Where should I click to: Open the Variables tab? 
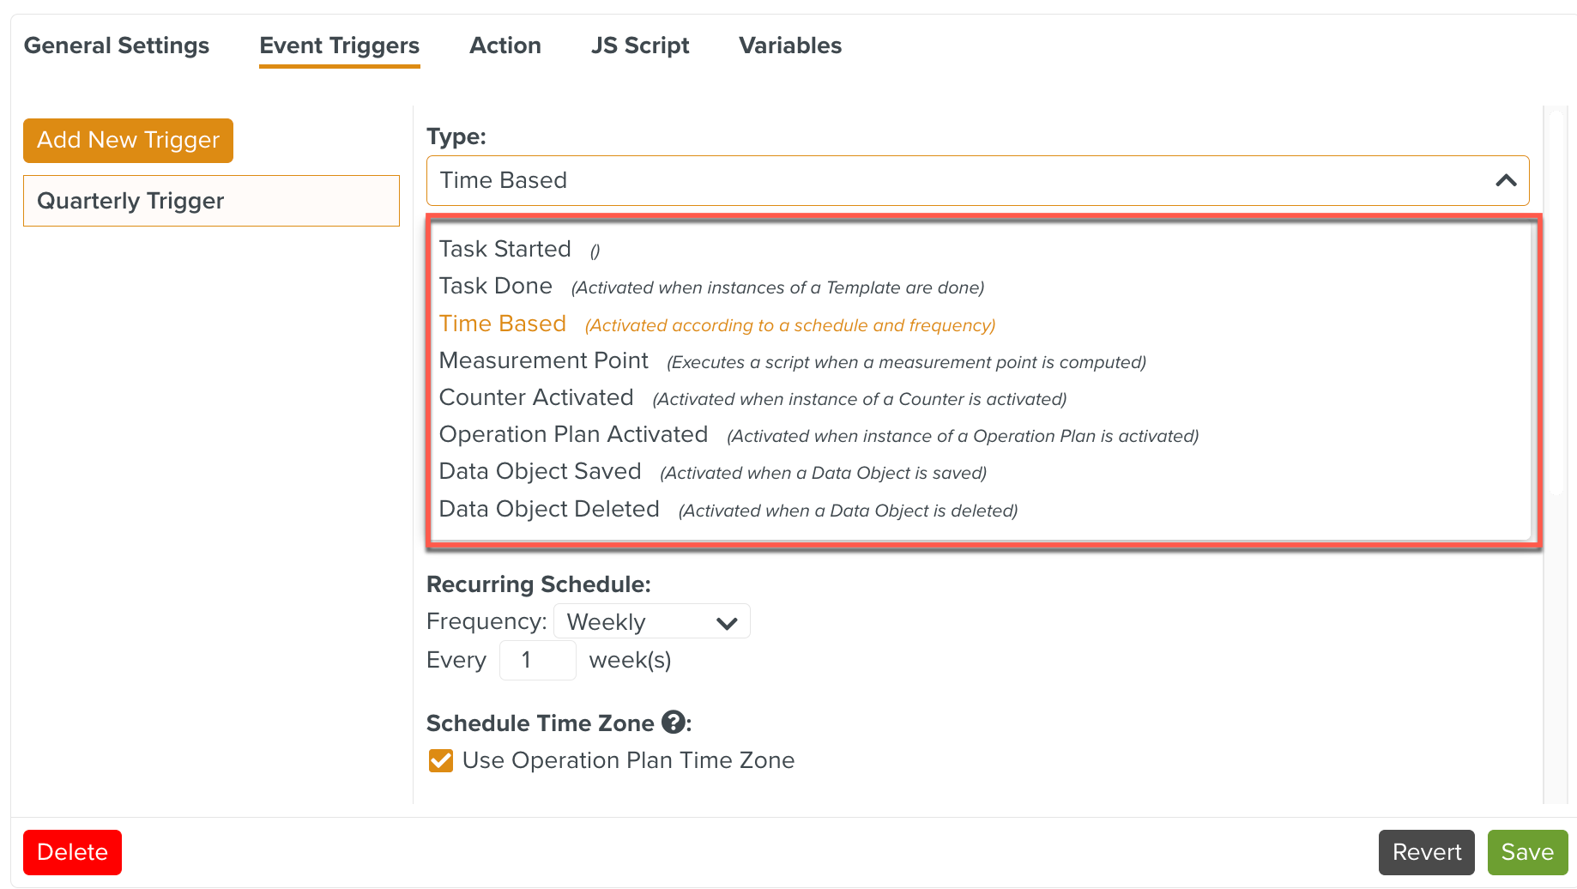click(x=790, y=45)
